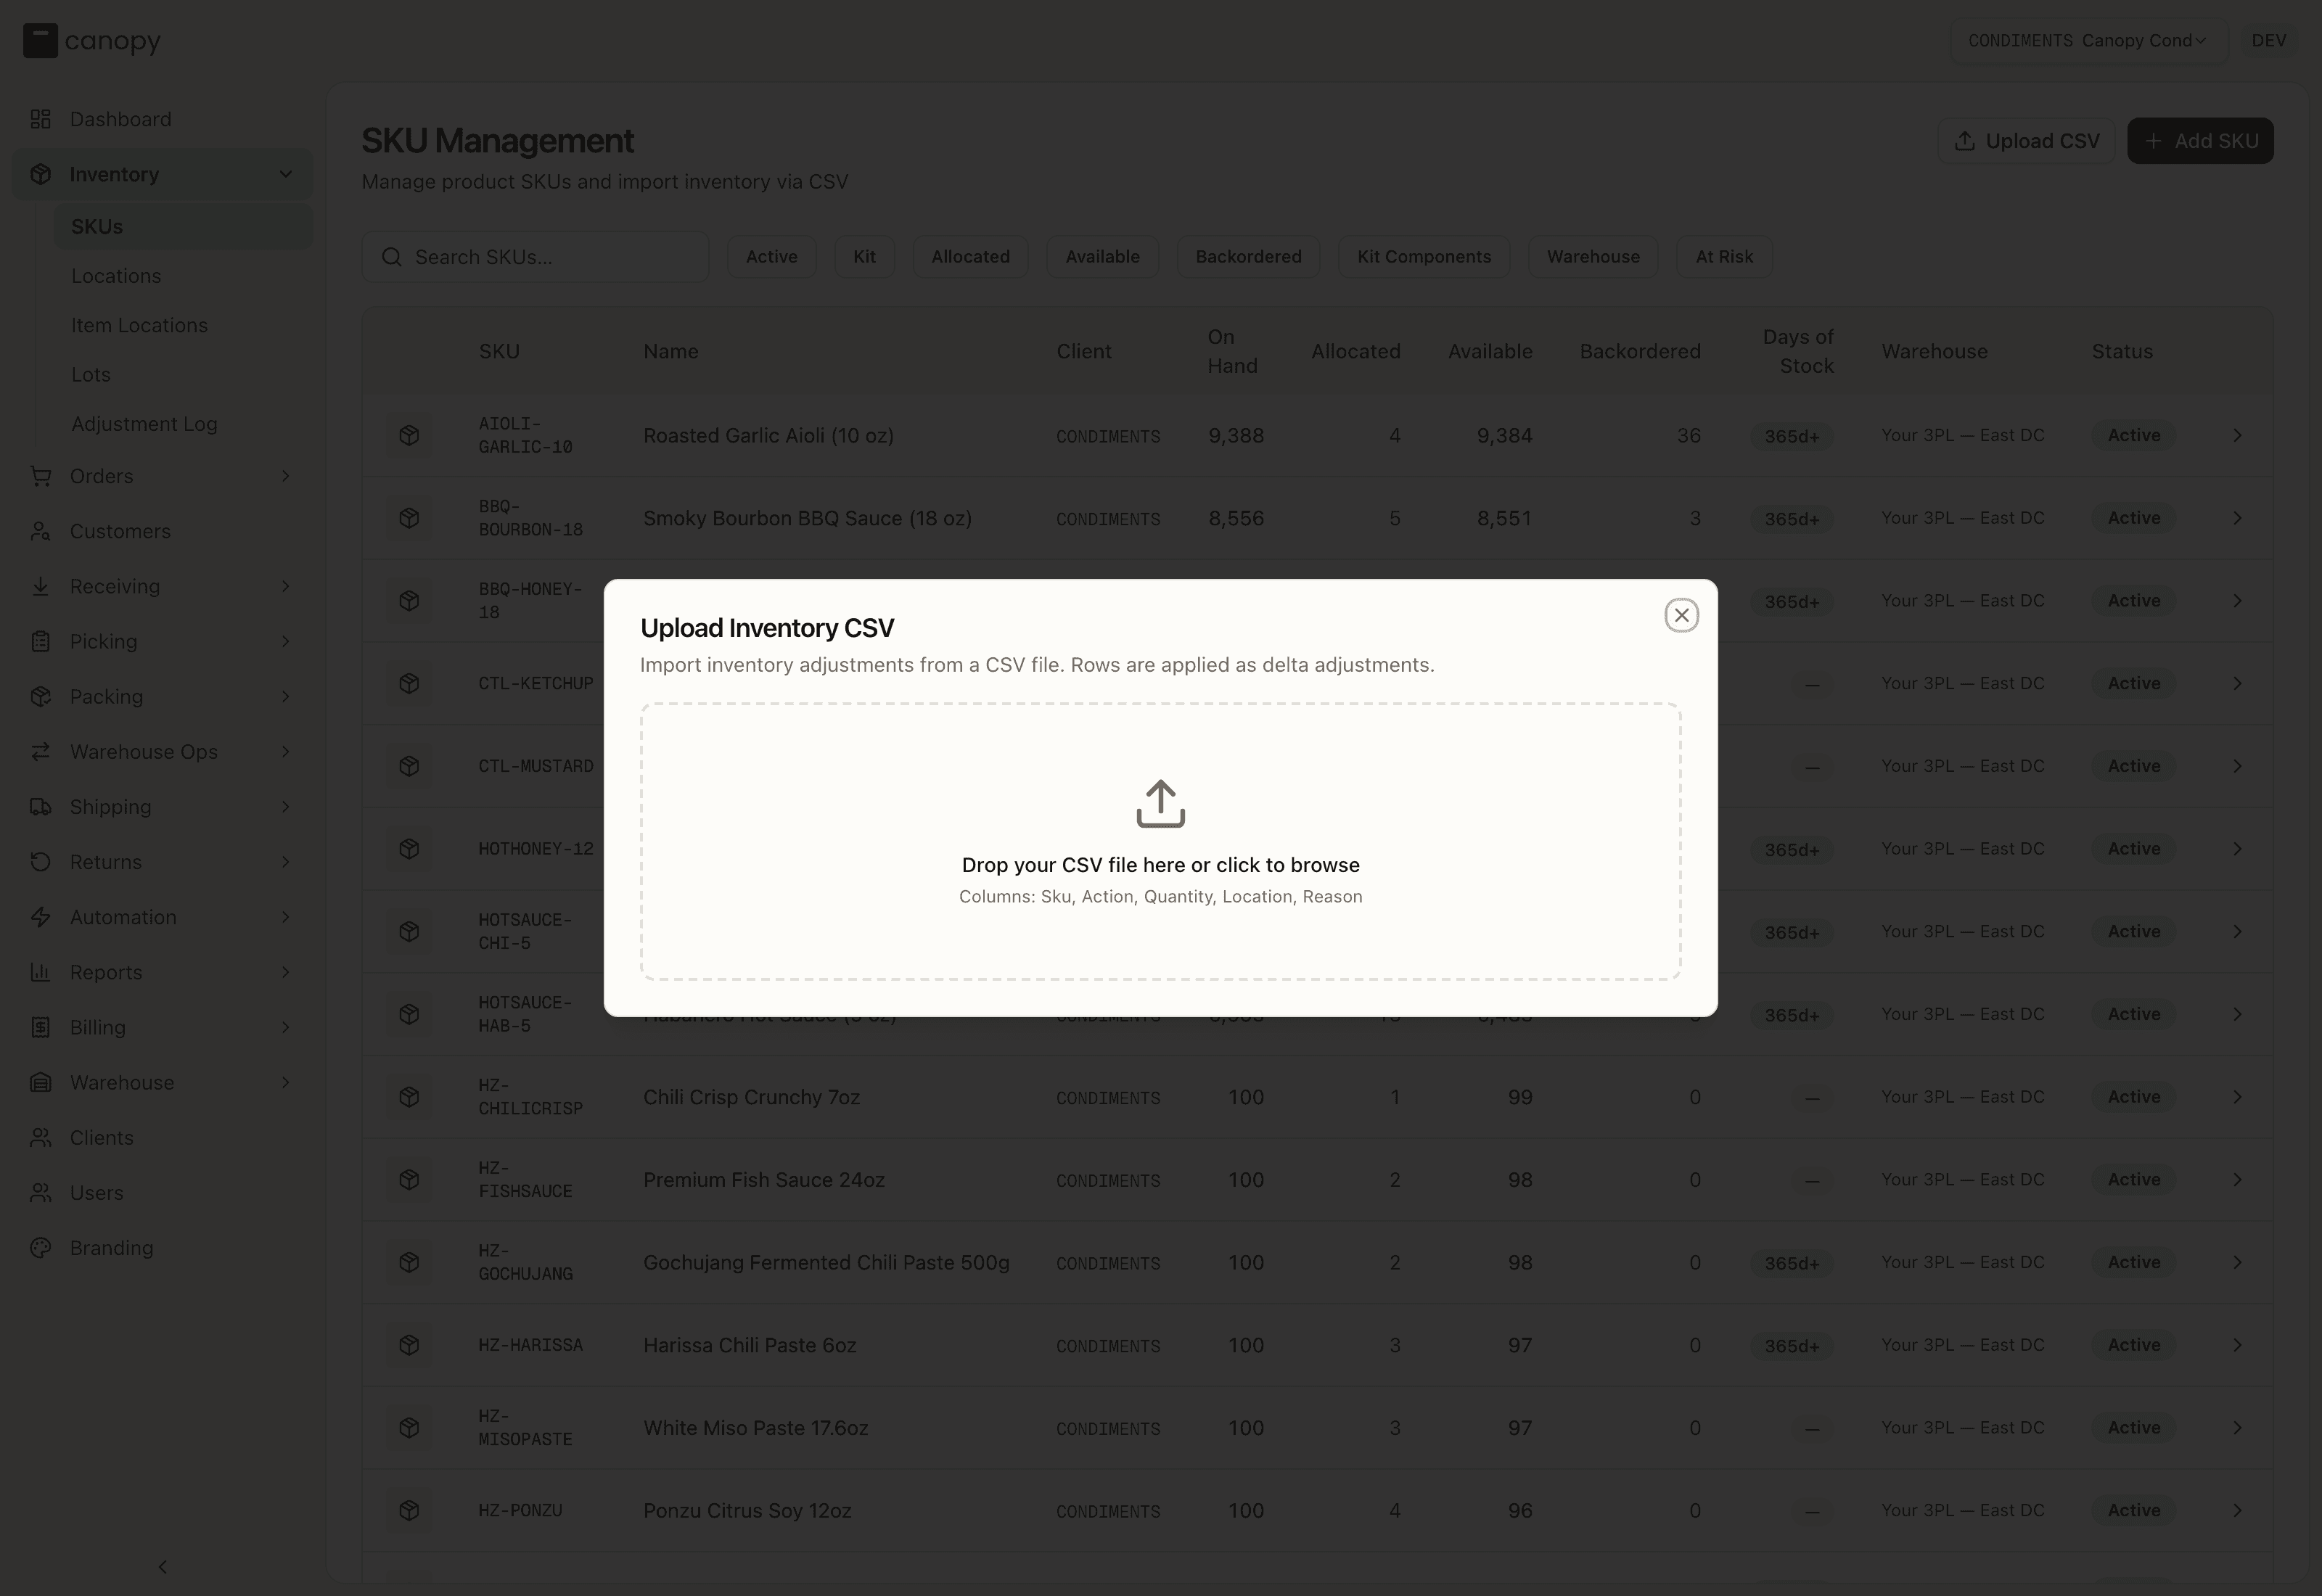Image resolution: width=2322 pixels, height=1596 pixels.
Task: Click the package icon in AIOLI-GARLIC-10 row
Action: tap(409, 435)
